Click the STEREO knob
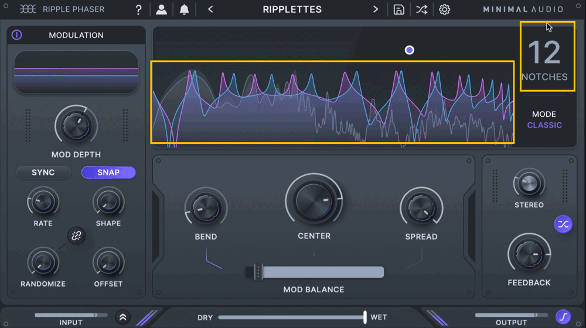 pos(529,184)
